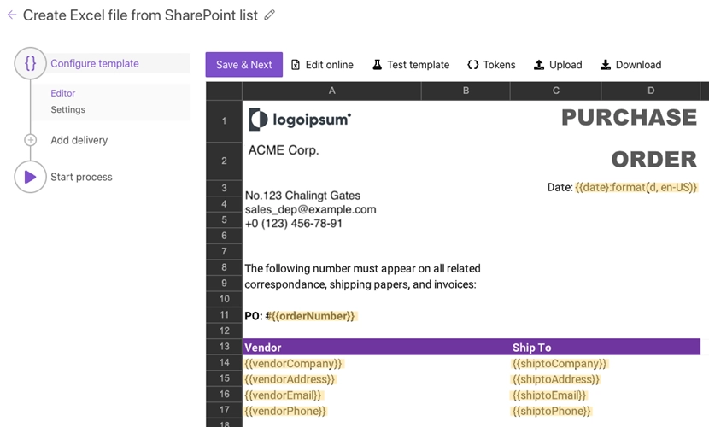
Task: Download the current template
Action: [x=630, y=65]
